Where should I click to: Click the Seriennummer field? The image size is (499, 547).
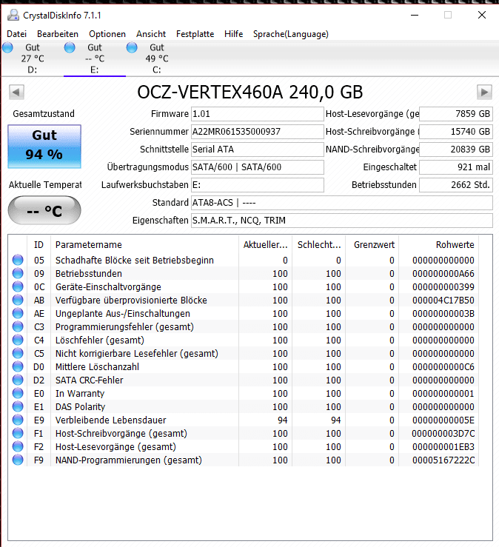[257, 132]
